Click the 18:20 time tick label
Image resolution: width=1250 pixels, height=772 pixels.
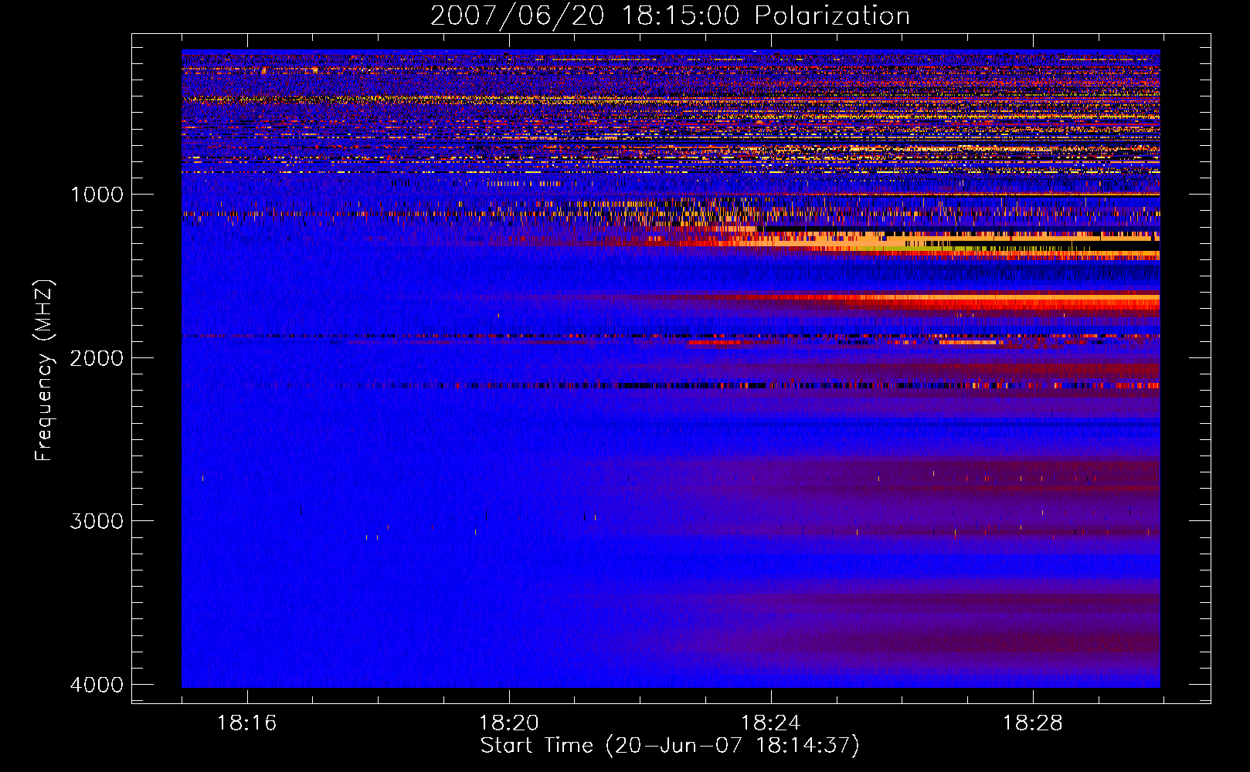[x=509, y=723]
